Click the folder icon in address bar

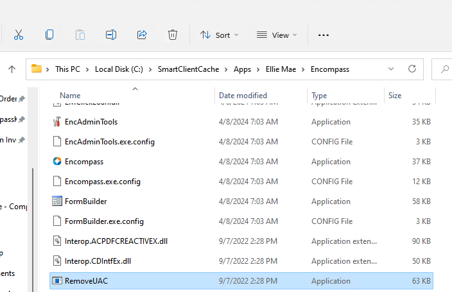(x=37, y=69)
